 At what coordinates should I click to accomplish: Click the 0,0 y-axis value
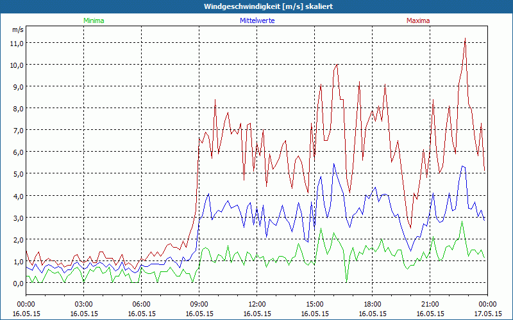coord(17,283)
